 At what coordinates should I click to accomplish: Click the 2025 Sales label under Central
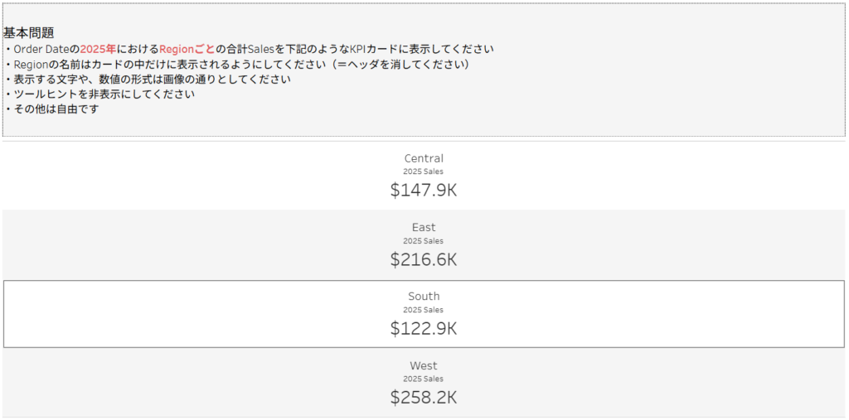pos(424,171)
